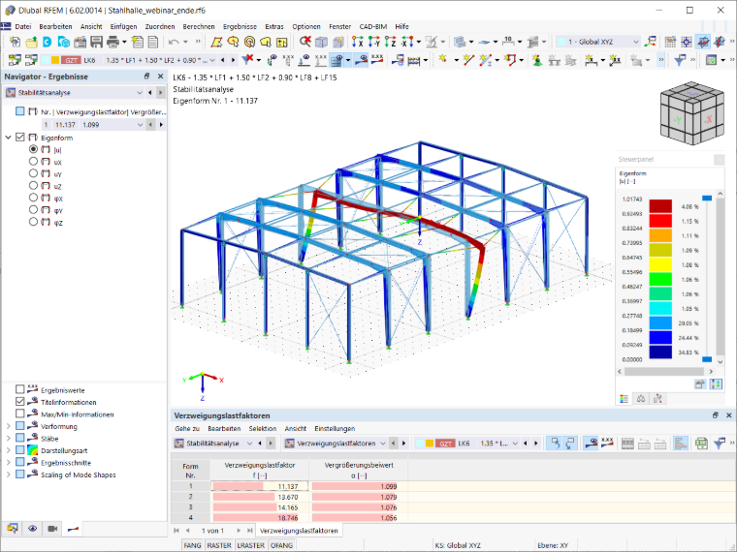Click the camera icon in navigator footer
This screenshot has height=552, width=737.
tap(52, 529)
